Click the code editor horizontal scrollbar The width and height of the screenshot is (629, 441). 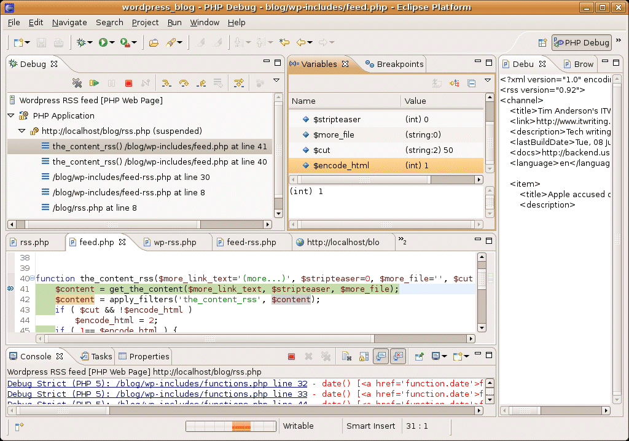pyautogui.click(x=256, y=338)
